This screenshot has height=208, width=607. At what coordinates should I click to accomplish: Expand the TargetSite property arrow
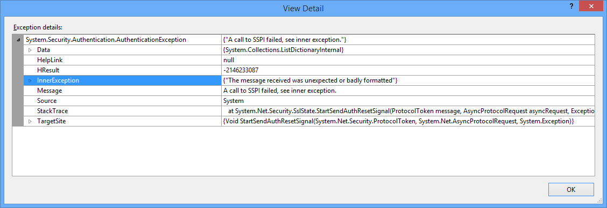click(30, 121)
